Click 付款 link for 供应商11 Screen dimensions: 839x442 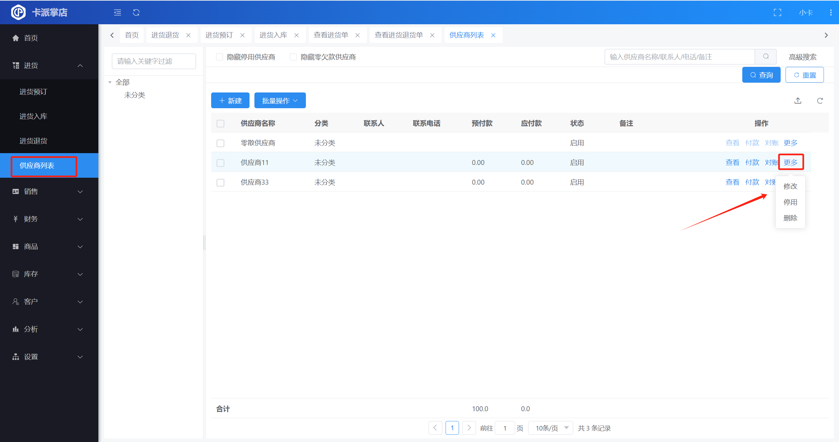click(x=752, y=163)
